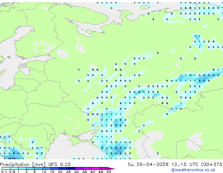This screenshot has height=173, width=223.
Task: Select the 'GFS 0.25' model label
Action: point(59,165)
